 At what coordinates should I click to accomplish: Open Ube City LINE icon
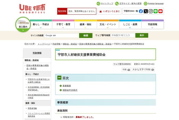click(156, 11)
